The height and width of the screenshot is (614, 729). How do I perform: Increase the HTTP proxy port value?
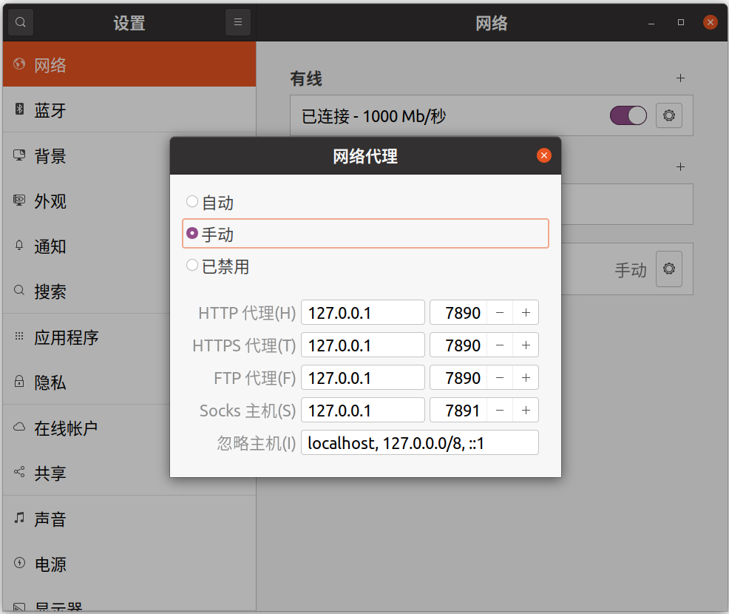[x=526, y=313]
